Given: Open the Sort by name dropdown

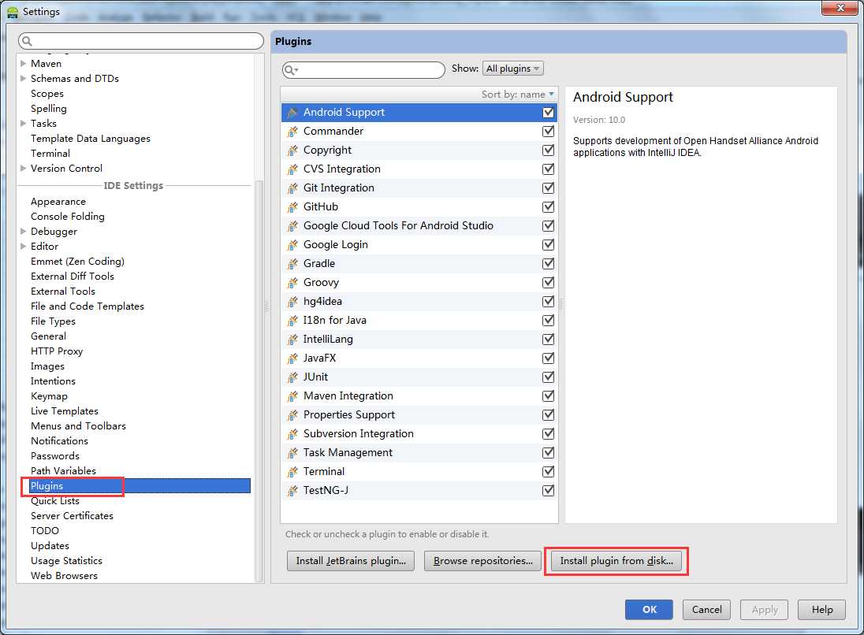Looking at the screenshot, I should [517, 95].
